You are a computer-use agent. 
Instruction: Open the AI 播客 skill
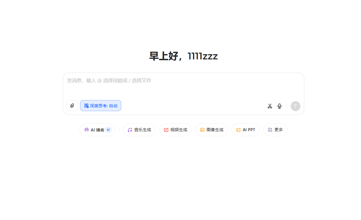click(x=97, y=130)
